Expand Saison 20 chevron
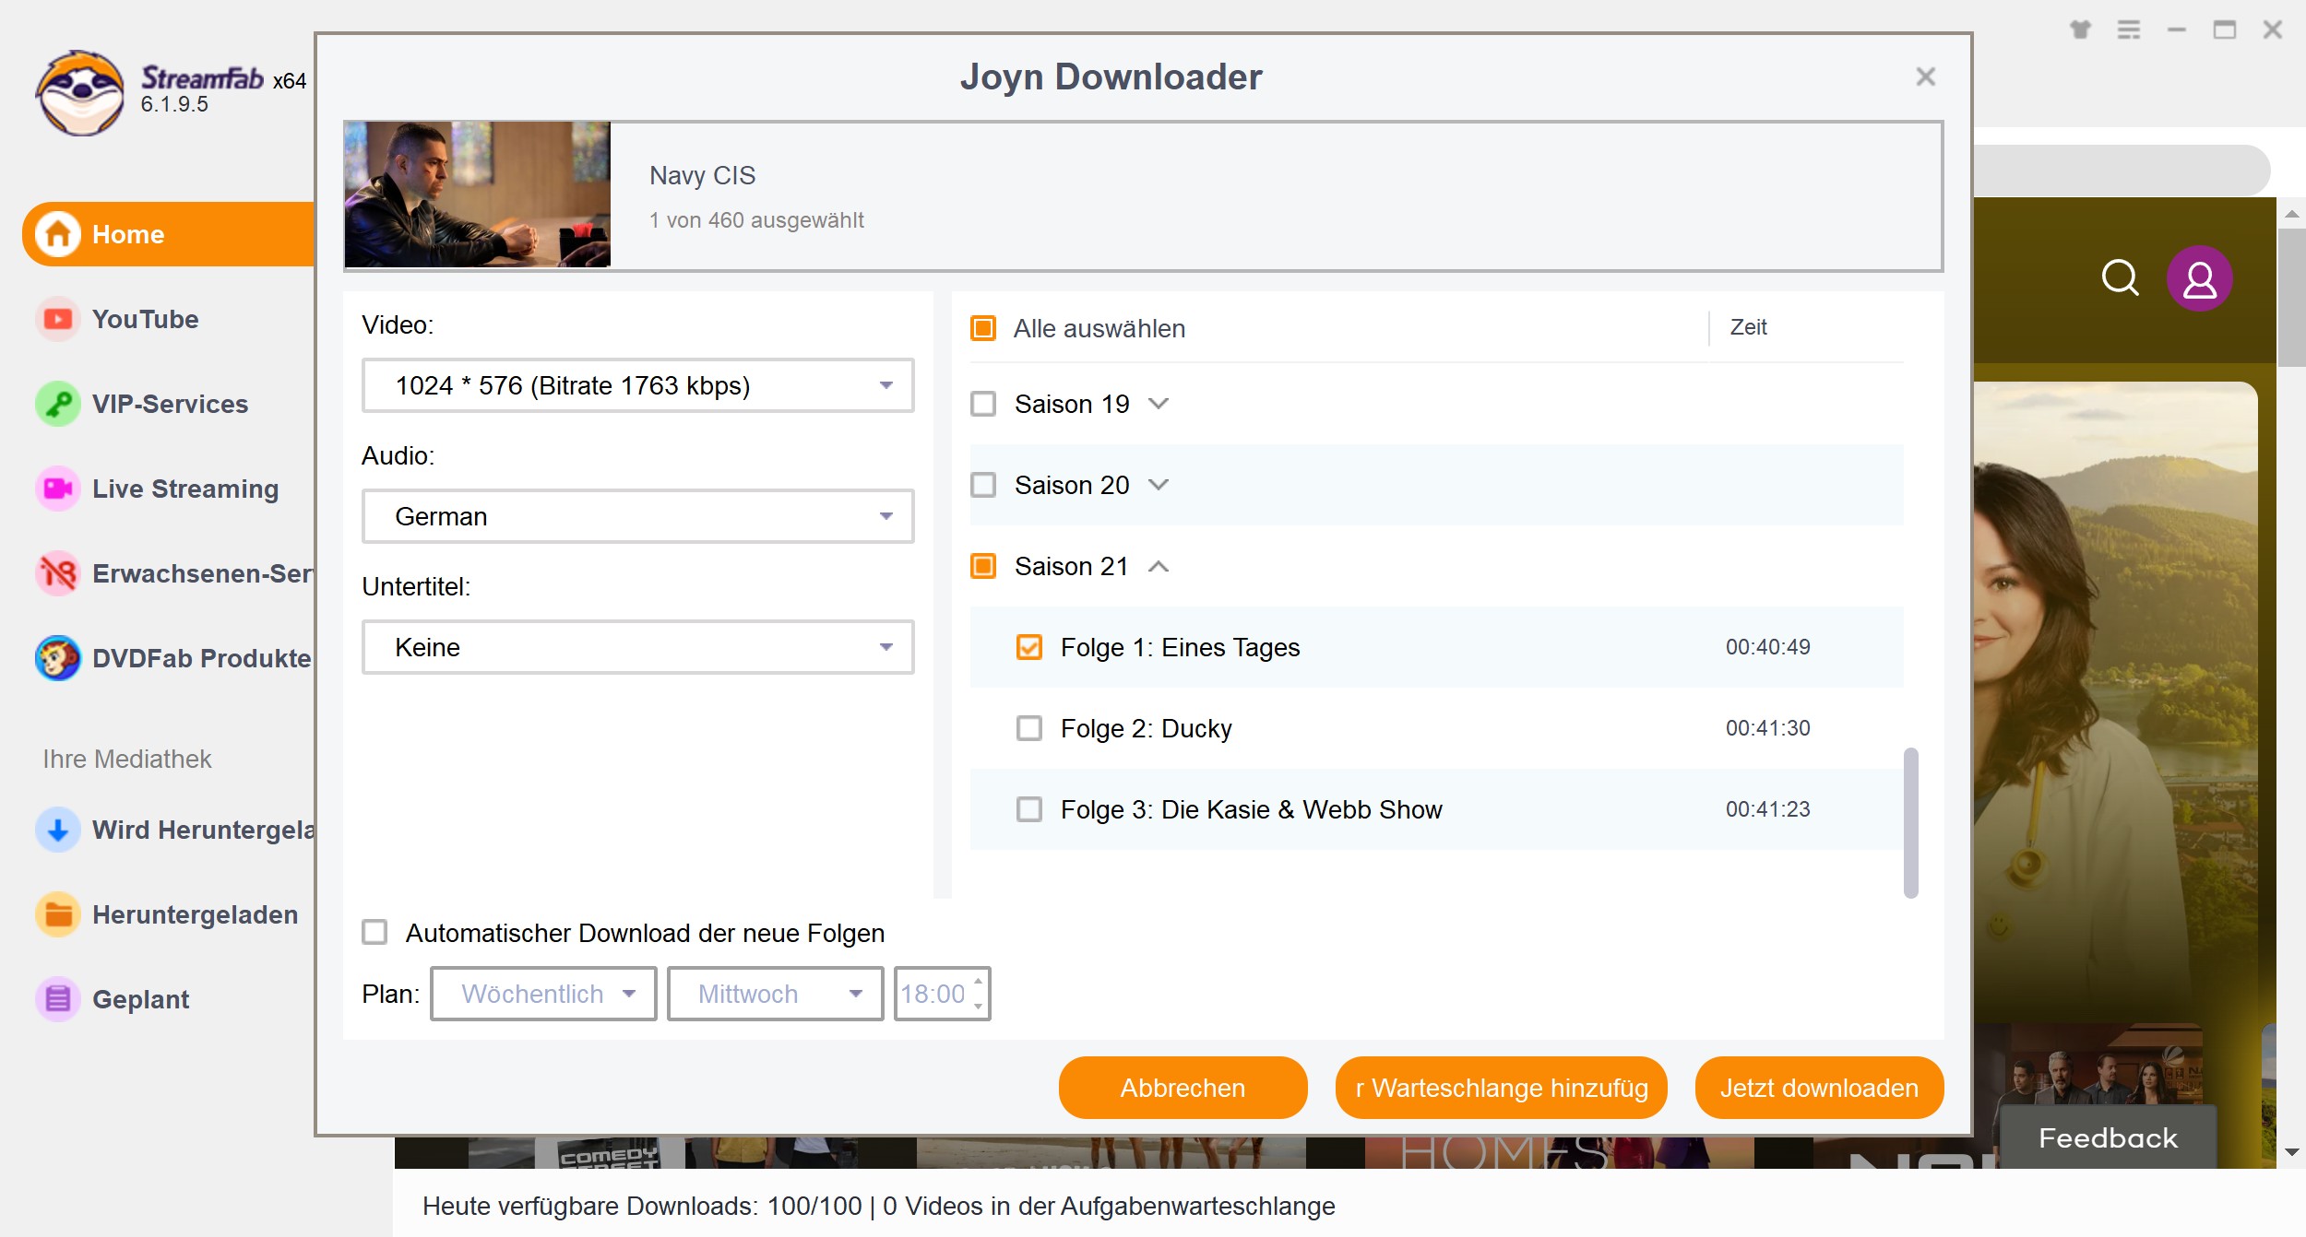Image resolution: width=2306 pixels, height=1237 pixels. (1159, 485)
